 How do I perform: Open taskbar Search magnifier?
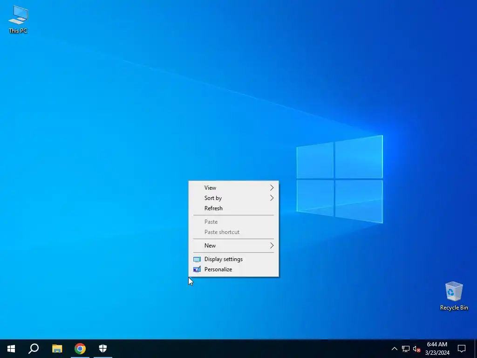pyautogui.click(x=34, y=349)
